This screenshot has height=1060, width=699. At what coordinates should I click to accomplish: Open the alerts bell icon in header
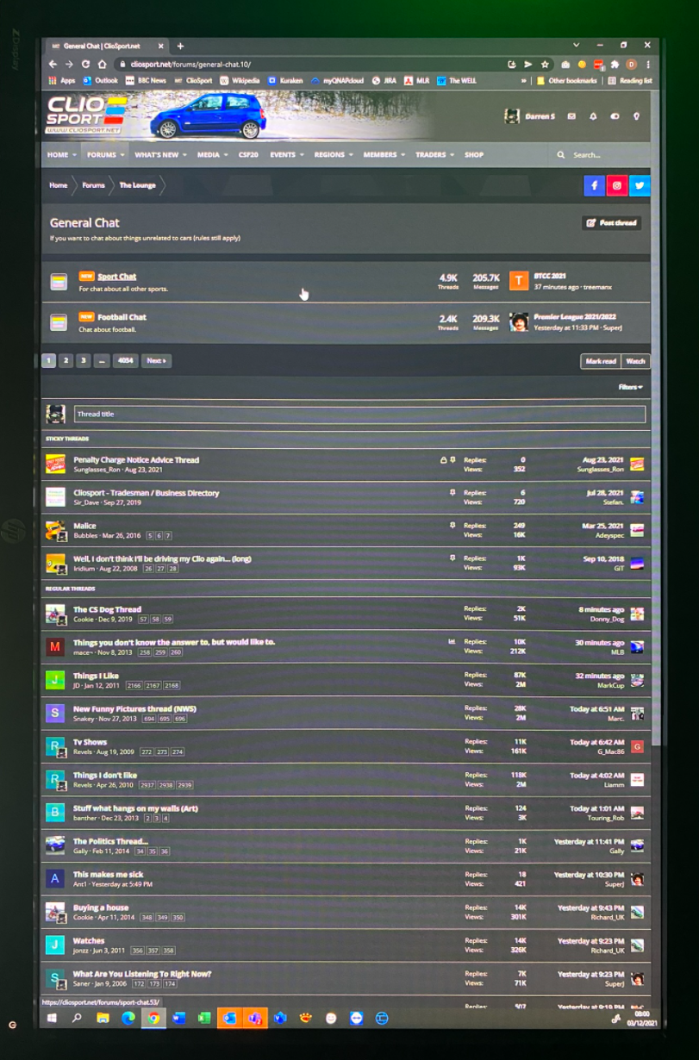tap(593, 116)
